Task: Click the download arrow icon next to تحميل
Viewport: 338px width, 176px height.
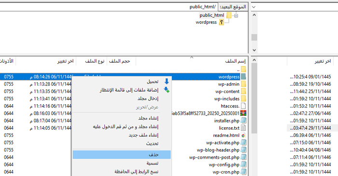Action: (x=167, y=81)
